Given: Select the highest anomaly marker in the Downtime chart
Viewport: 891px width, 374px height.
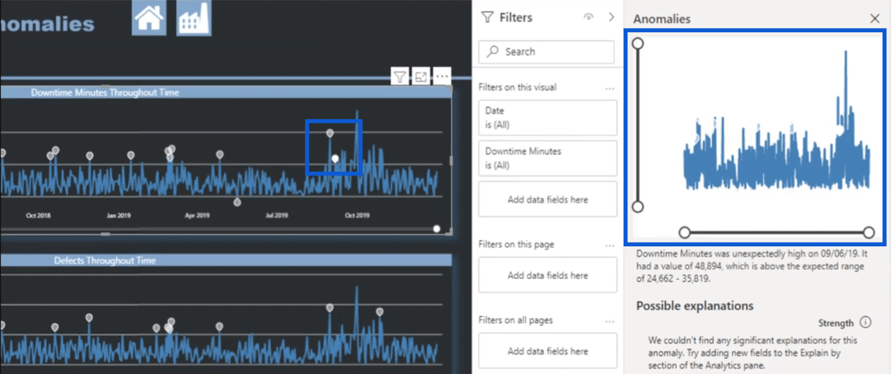Looking at the screenshot, I should point(330,133).
